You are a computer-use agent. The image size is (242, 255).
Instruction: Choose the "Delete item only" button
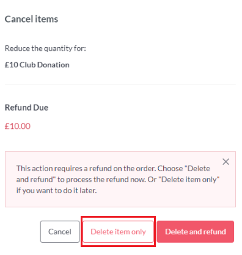pos(118,232)
